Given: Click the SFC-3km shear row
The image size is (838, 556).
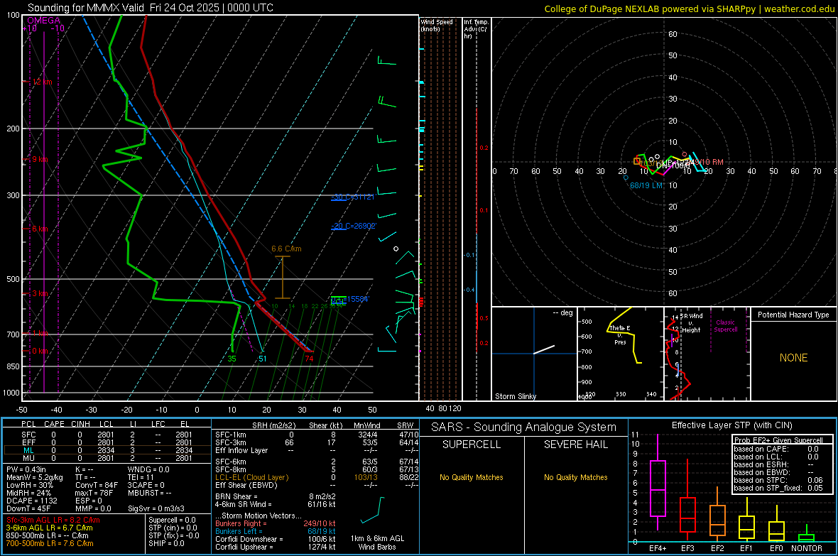Looking at the screenshot, I should click(317, 442).
